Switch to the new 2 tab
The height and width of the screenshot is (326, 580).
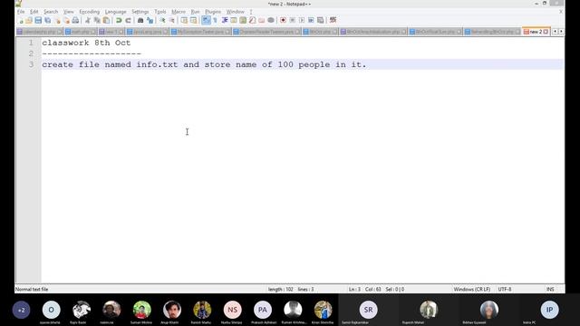536,32
